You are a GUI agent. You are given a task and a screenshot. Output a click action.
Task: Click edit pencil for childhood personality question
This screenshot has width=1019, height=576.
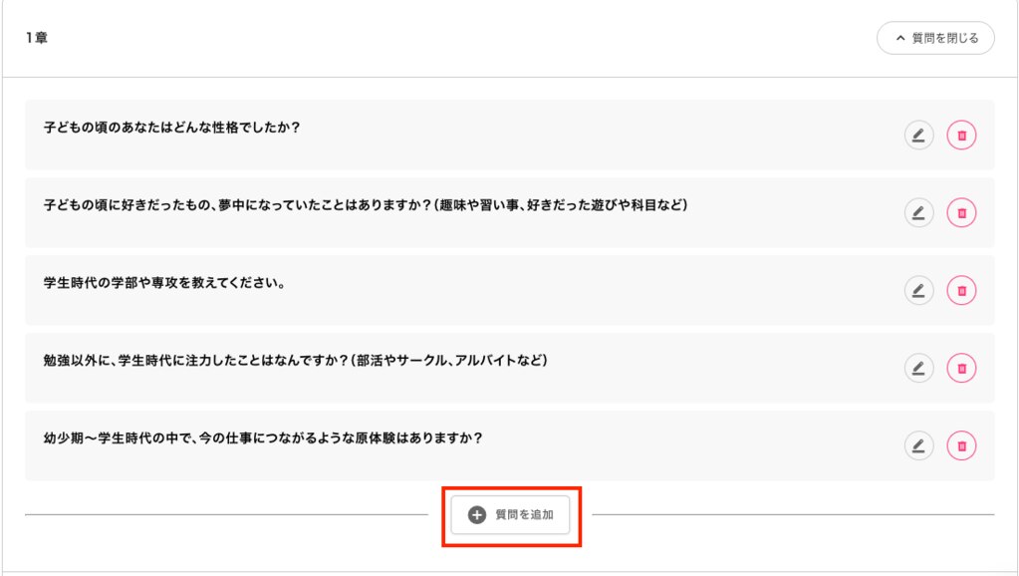[918, 135]
